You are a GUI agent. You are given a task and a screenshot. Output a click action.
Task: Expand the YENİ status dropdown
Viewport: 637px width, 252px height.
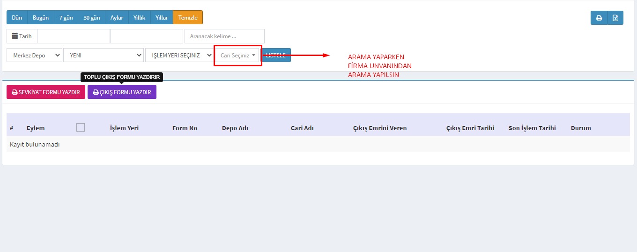(104, 55)
